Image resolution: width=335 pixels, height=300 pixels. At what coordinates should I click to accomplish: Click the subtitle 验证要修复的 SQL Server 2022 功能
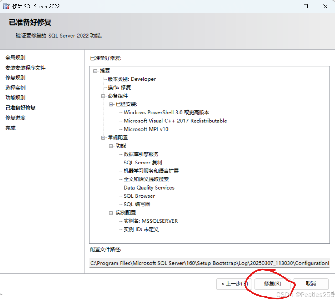point(59,36)
